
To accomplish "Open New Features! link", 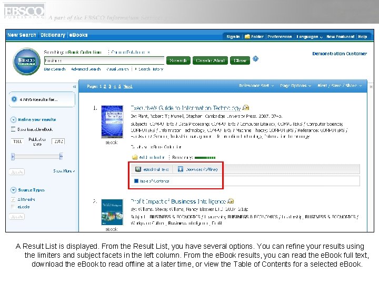I will (341, 36).
